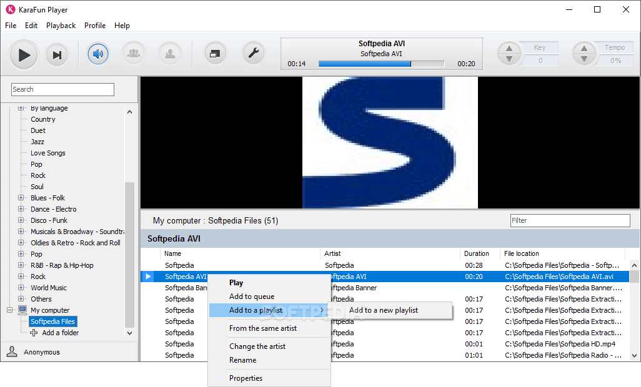Expand the Others node
The image size is (641, 387).
pos(21,299)
